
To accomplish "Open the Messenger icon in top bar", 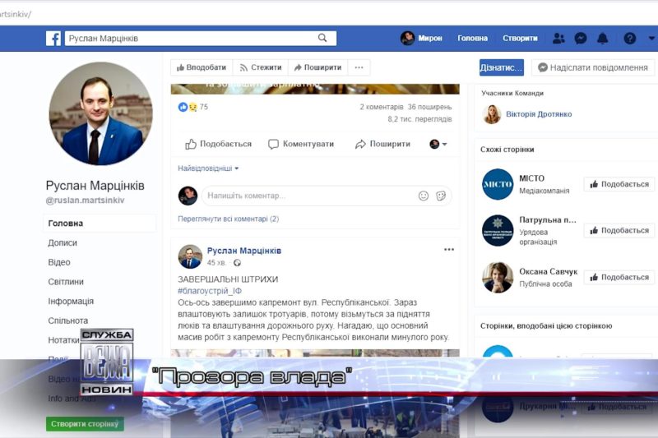I will 581,39.
